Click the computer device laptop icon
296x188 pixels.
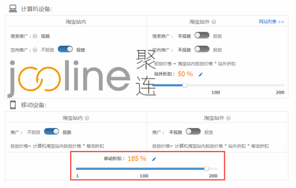(x=13, y=9)
